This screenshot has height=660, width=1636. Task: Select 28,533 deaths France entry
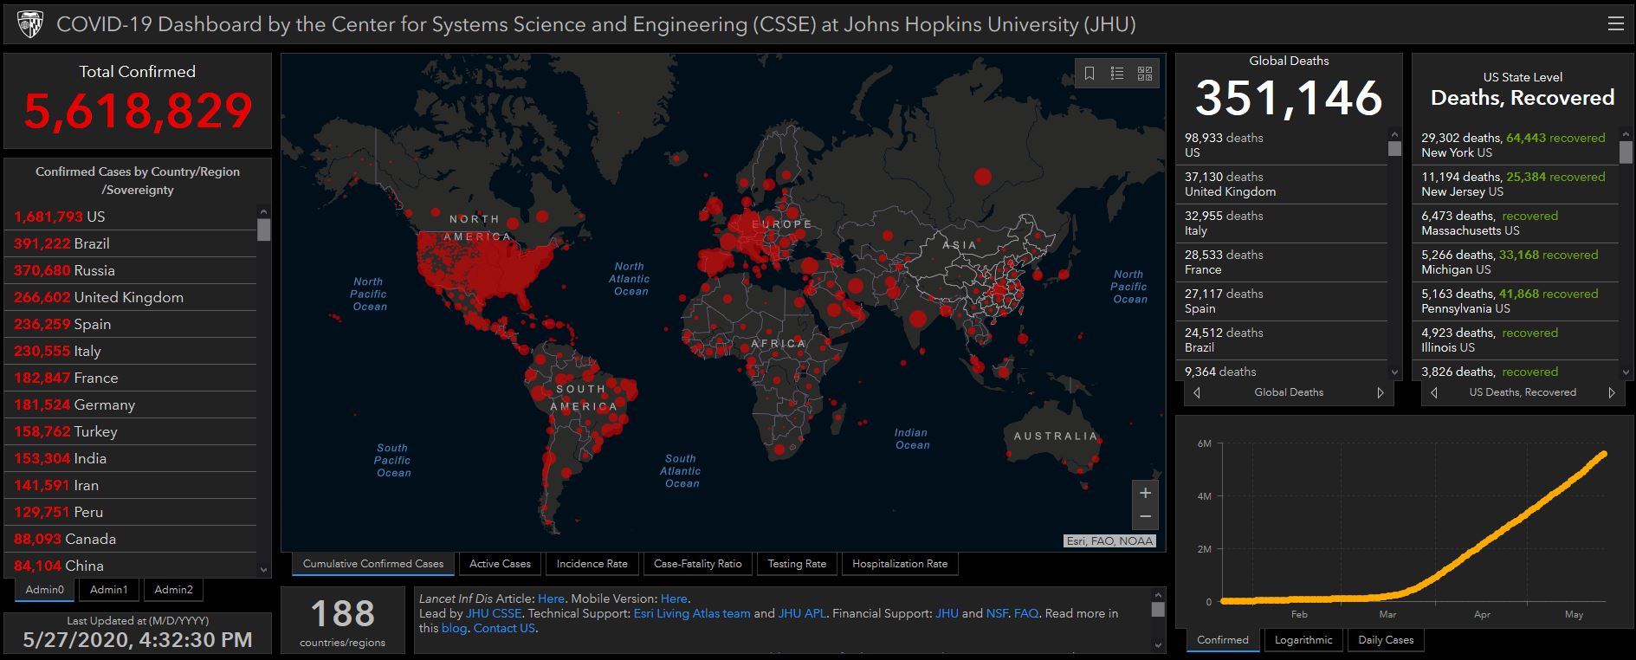(x=1285, y=262)
